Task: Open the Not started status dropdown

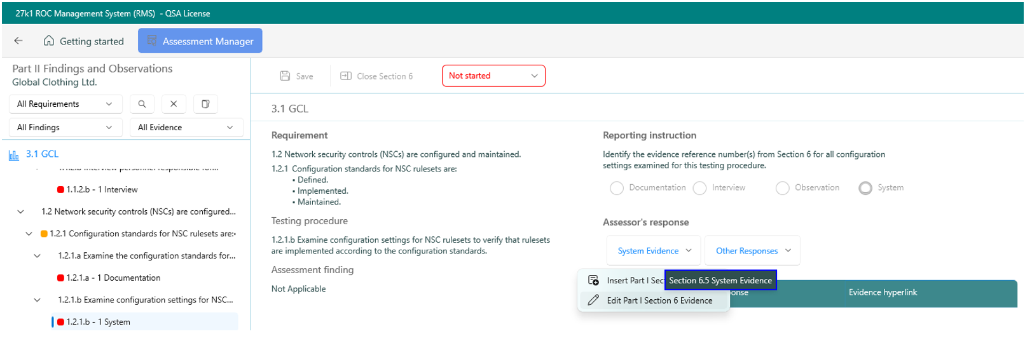Action: pos(493,76)
